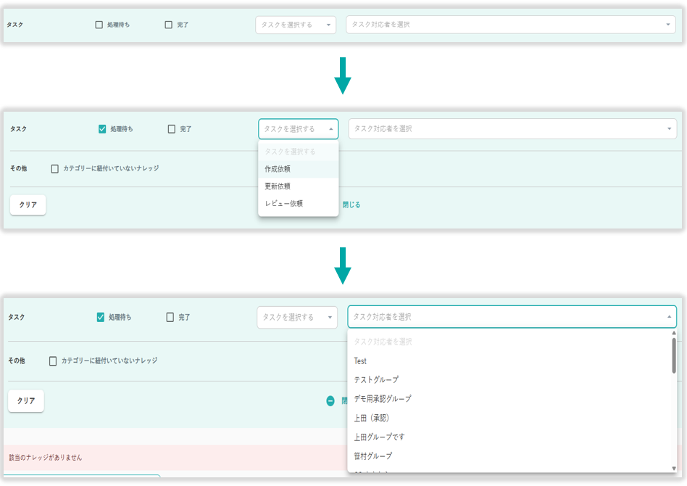Click the 閉じる link
Image resolution: width=687 pixels, height=486 pixels.
pyautogui.click(x=351, y=205)
